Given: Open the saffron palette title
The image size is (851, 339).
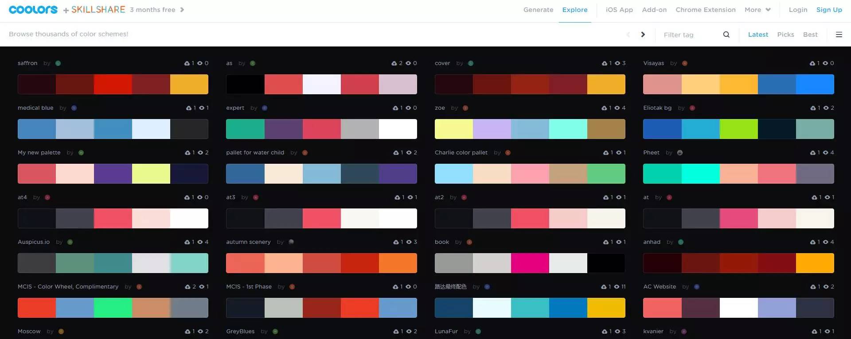Looking at the screenshot, I should (x=27, y=63).
